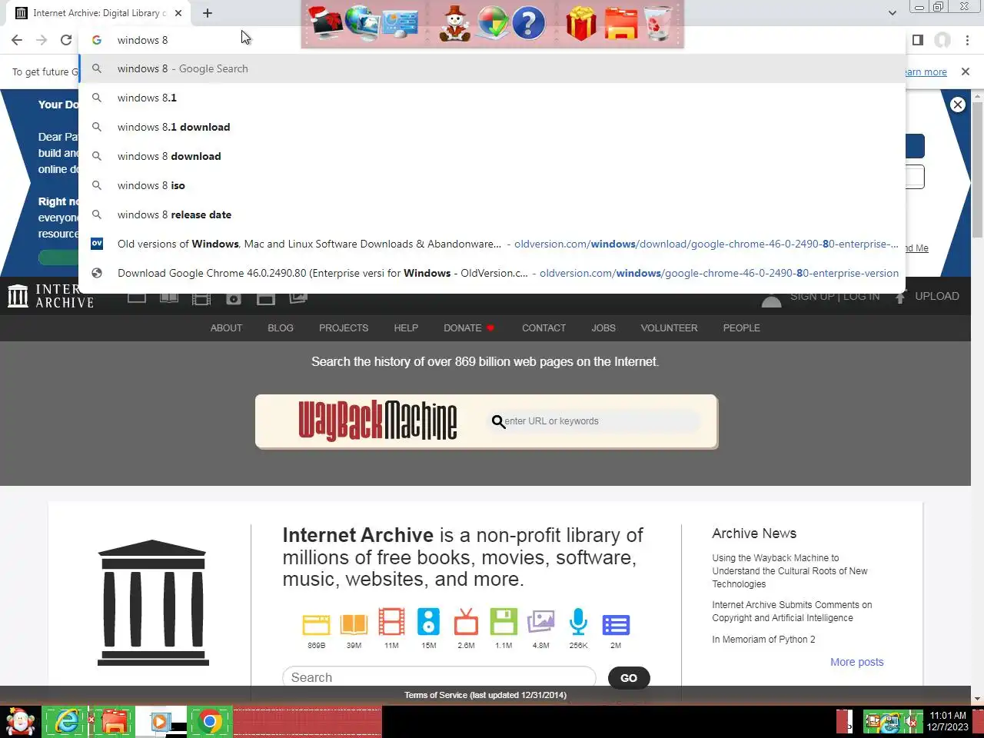The width and height of the screenshot is (984, 738).
Task: Click the Wayback Machine logo
Action: [x=377, y=421]
